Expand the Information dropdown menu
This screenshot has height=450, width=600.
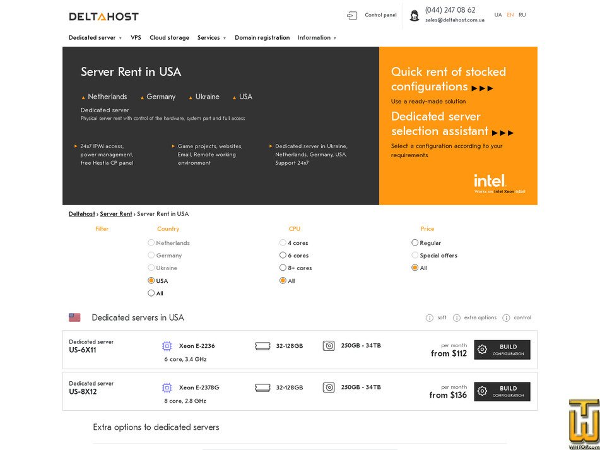click(x=317, y=37)
